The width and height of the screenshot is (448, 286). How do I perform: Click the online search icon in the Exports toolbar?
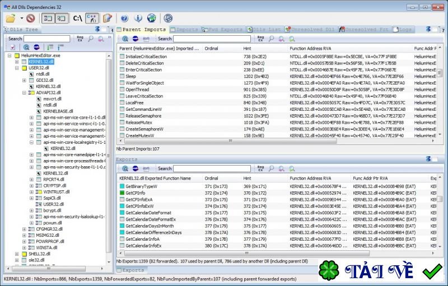click(x=125, y=168)
